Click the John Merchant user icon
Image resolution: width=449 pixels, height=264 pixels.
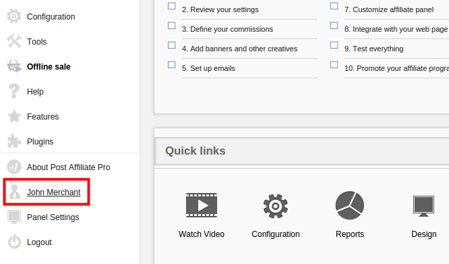coord(14,192)
